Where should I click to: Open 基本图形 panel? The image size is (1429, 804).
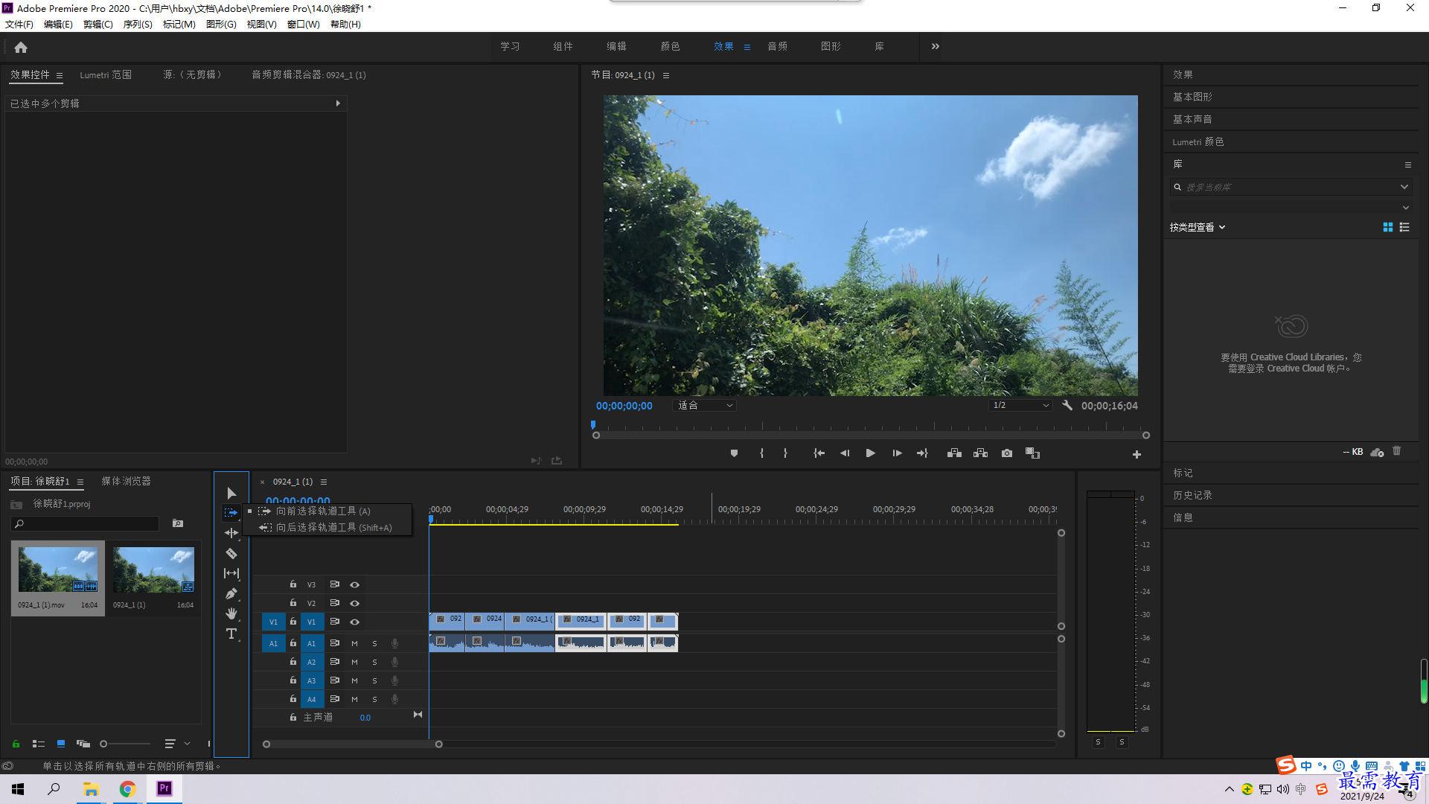[1192, 97]
